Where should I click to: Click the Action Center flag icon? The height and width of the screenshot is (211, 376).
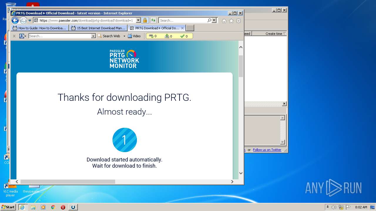click(x=348, y=207)
